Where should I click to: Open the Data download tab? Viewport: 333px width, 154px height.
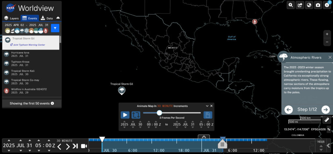point(47,18)
